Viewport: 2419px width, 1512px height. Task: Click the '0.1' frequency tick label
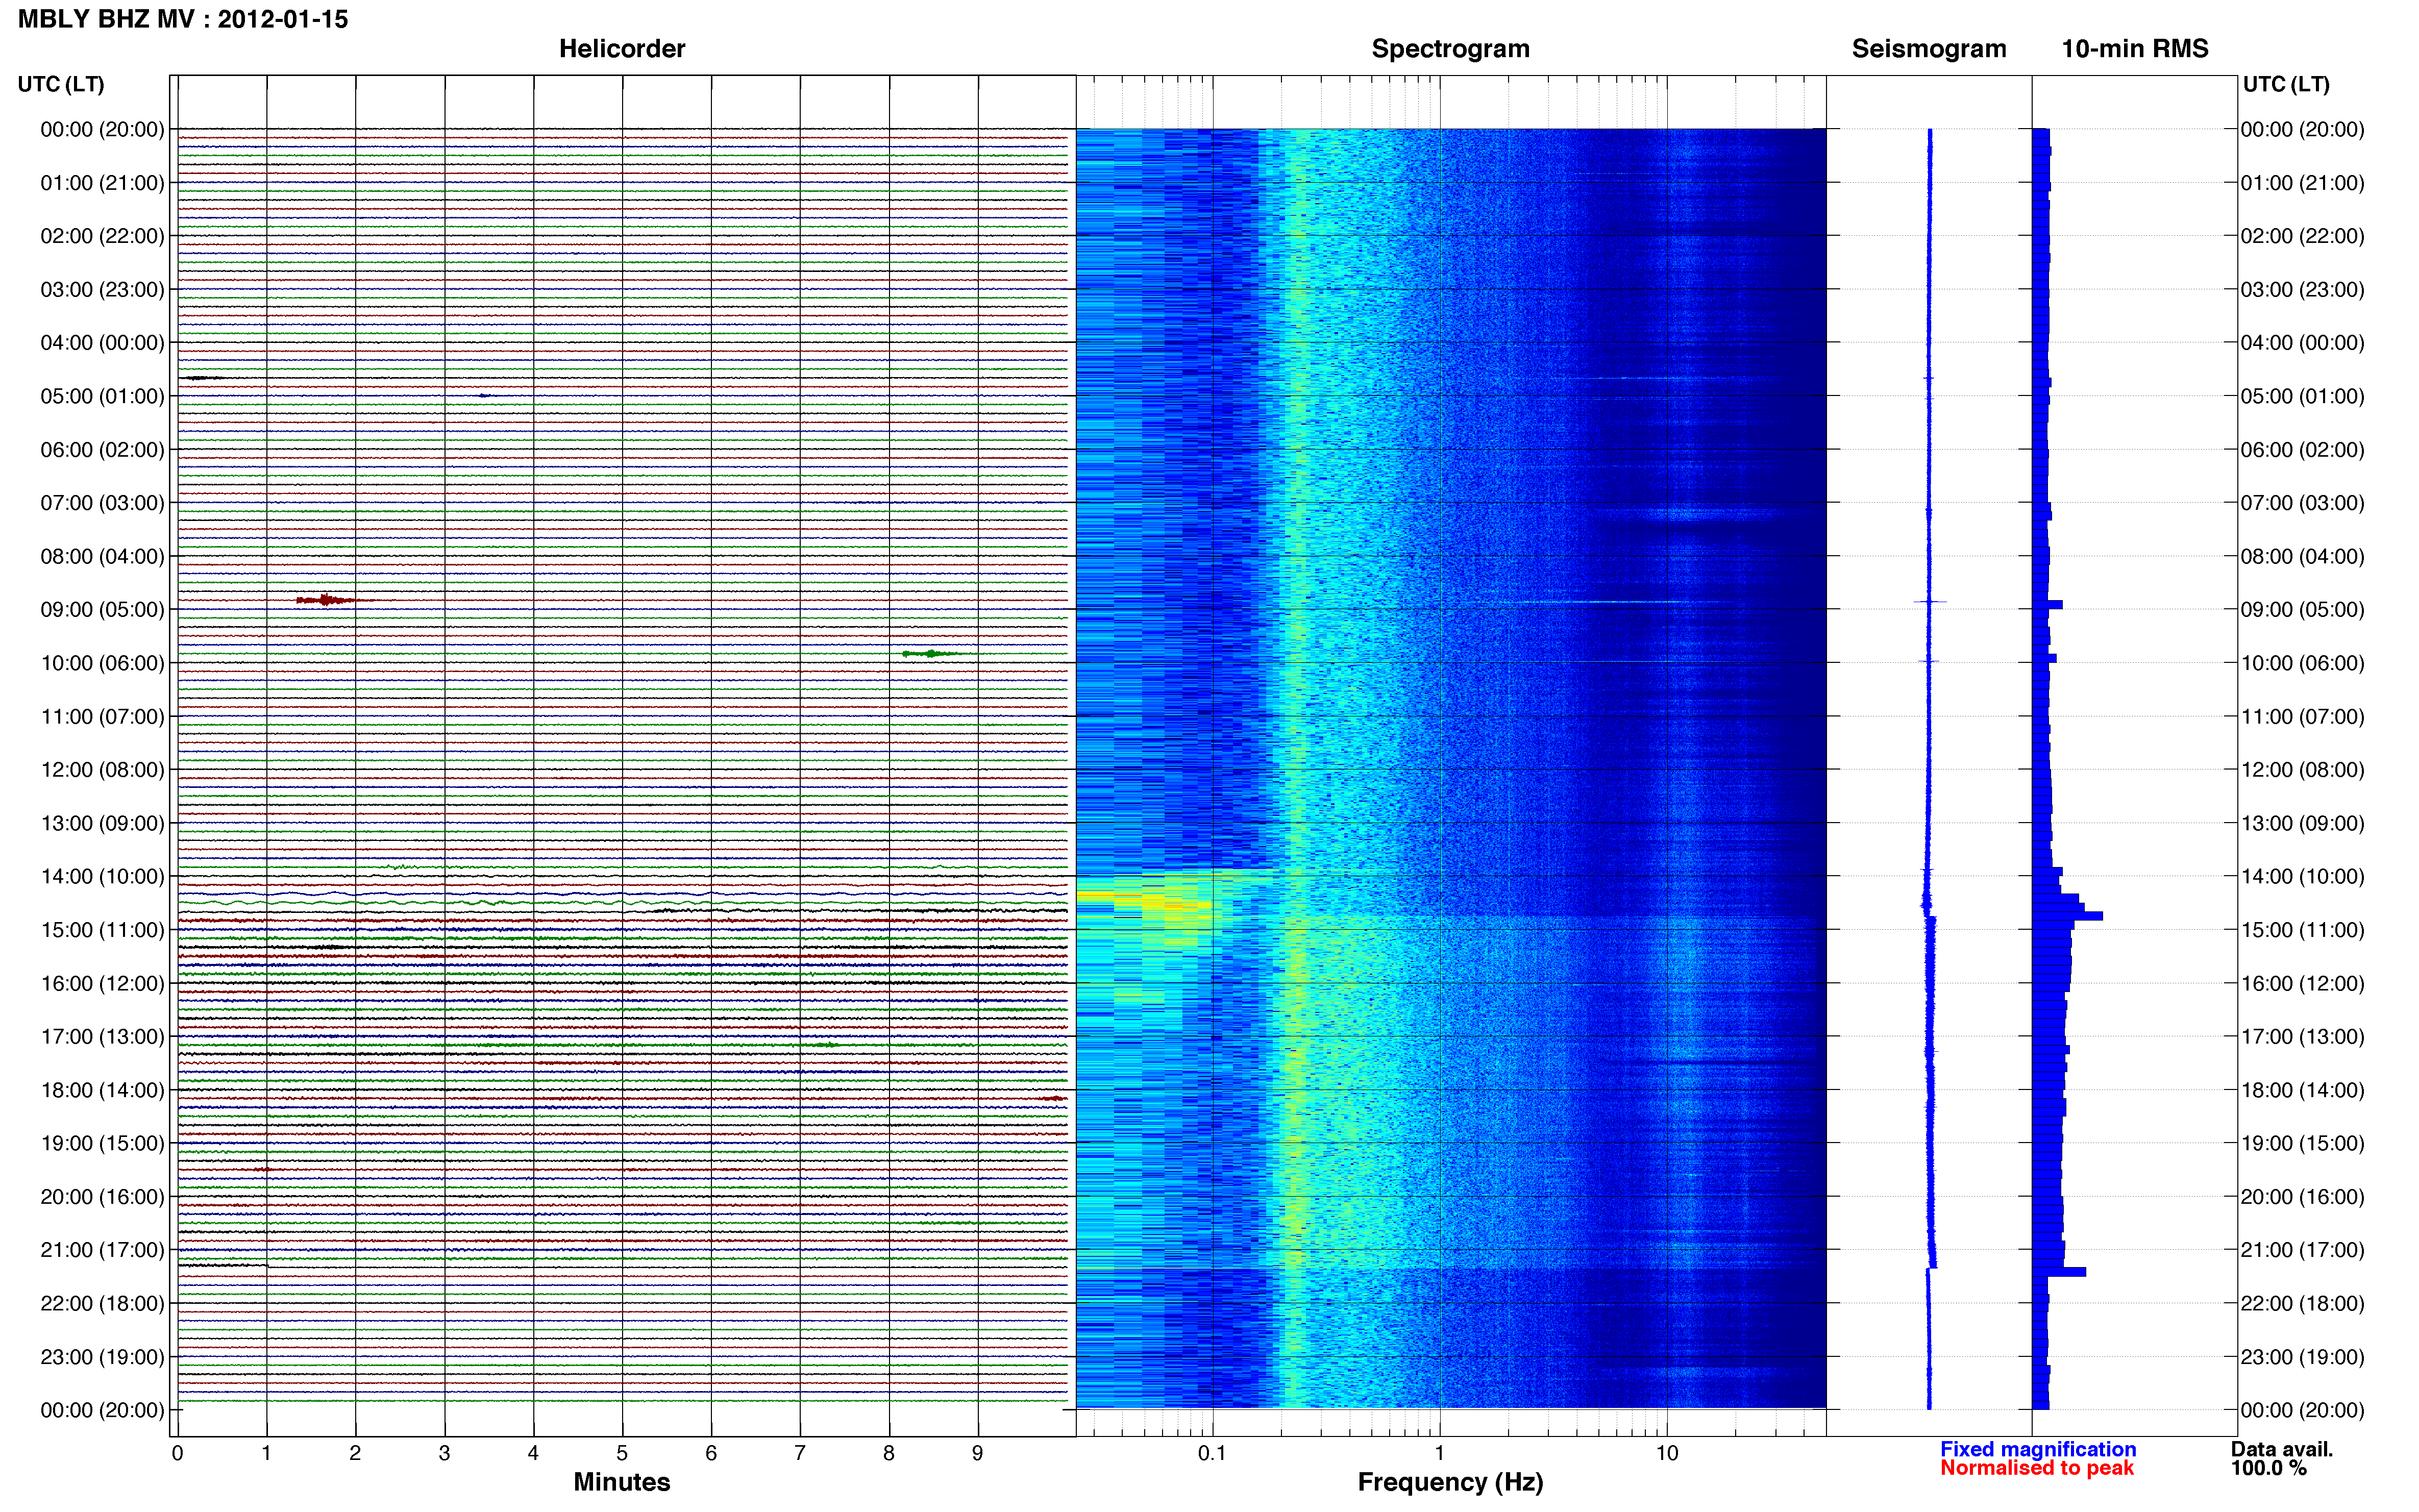pos(1212,1453)
